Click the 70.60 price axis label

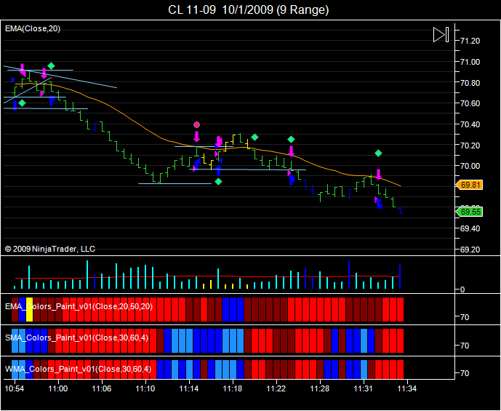click(470, 103)
